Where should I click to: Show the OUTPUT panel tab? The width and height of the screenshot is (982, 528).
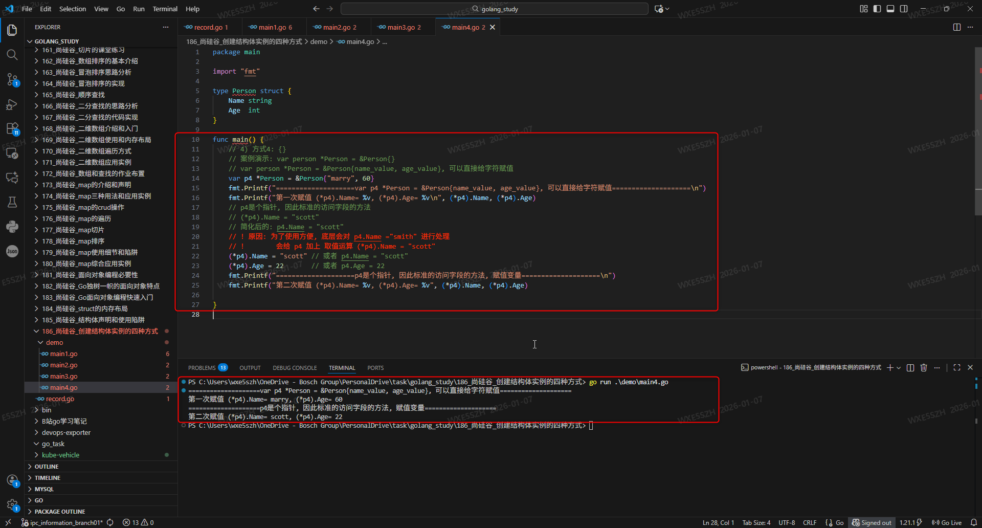250,368
